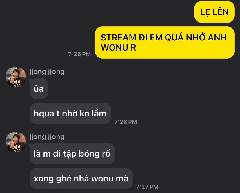This screenshot has width=240, height=193.
Task: Open jjong jjong's avatar above the 'ủa' message
Action: [x=16, y=77]
